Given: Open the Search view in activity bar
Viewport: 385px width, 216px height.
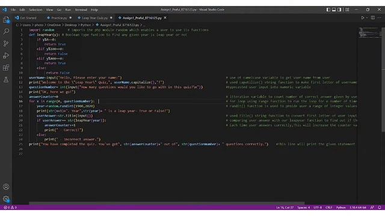Looking at the screenshot, I should click(6, 31).
